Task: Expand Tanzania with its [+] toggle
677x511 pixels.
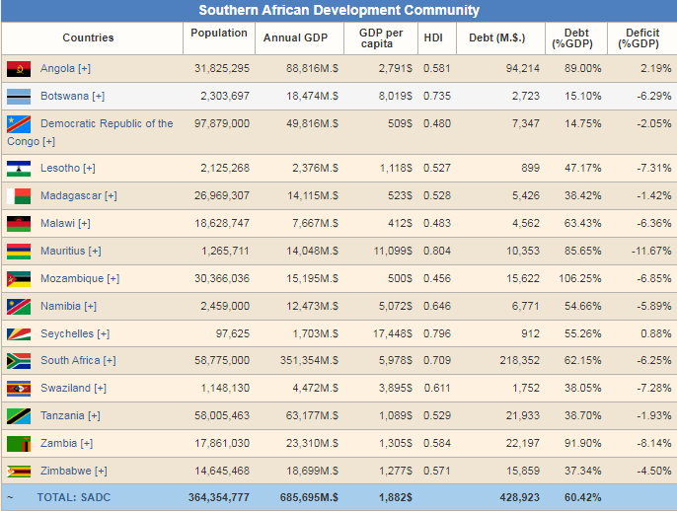Action: (94, 415)
